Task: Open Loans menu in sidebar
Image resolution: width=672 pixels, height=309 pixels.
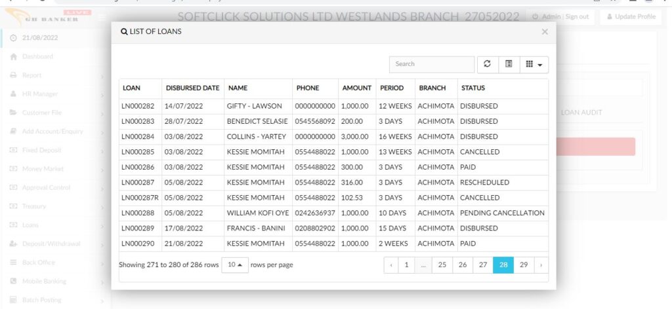Action: (x=32, y=225)
